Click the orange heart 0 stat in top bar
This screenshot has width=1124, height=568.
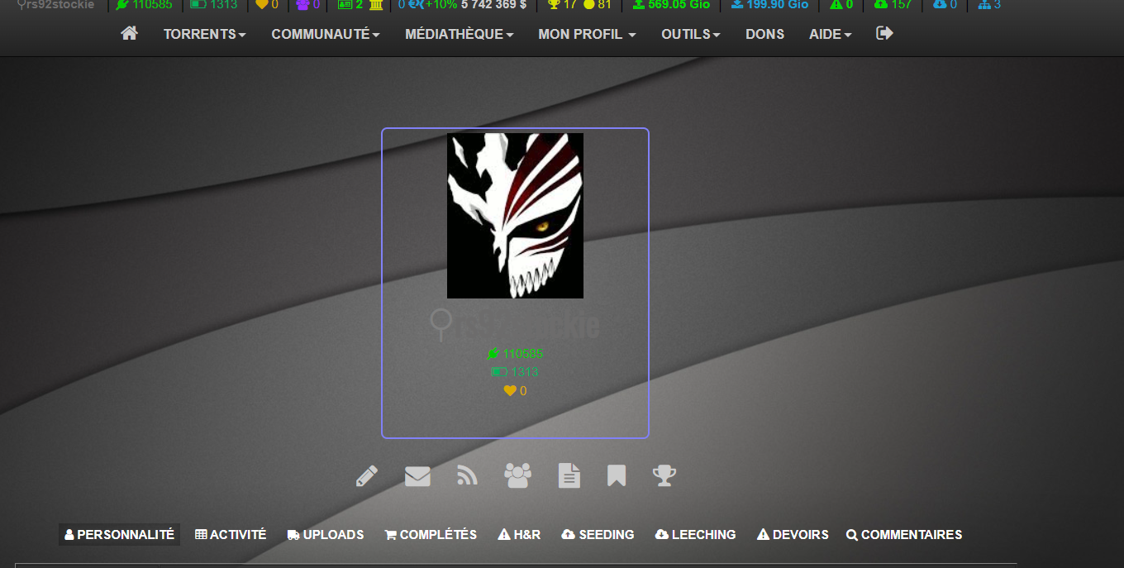(267, 5)
